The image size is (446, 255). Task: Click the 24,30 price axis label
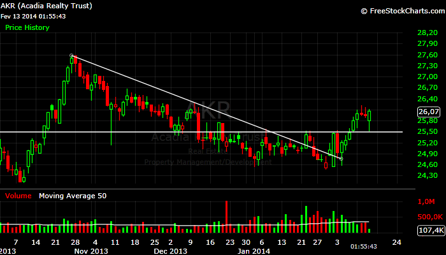click(428, 175)
